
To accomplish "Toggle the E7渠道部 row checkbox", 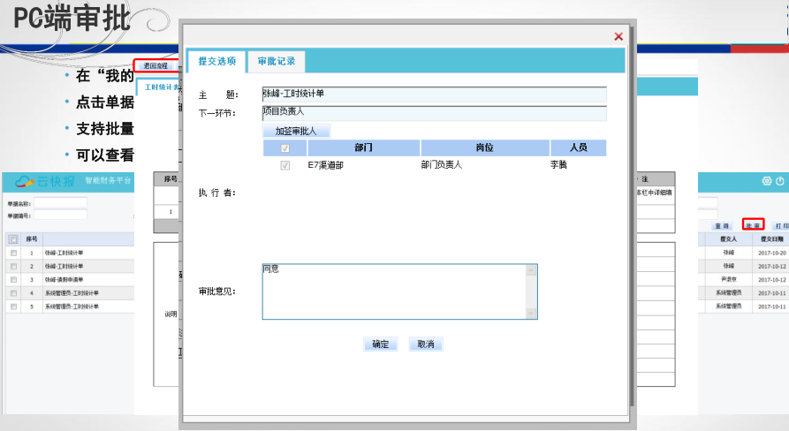I will click(x=284, y=164).
